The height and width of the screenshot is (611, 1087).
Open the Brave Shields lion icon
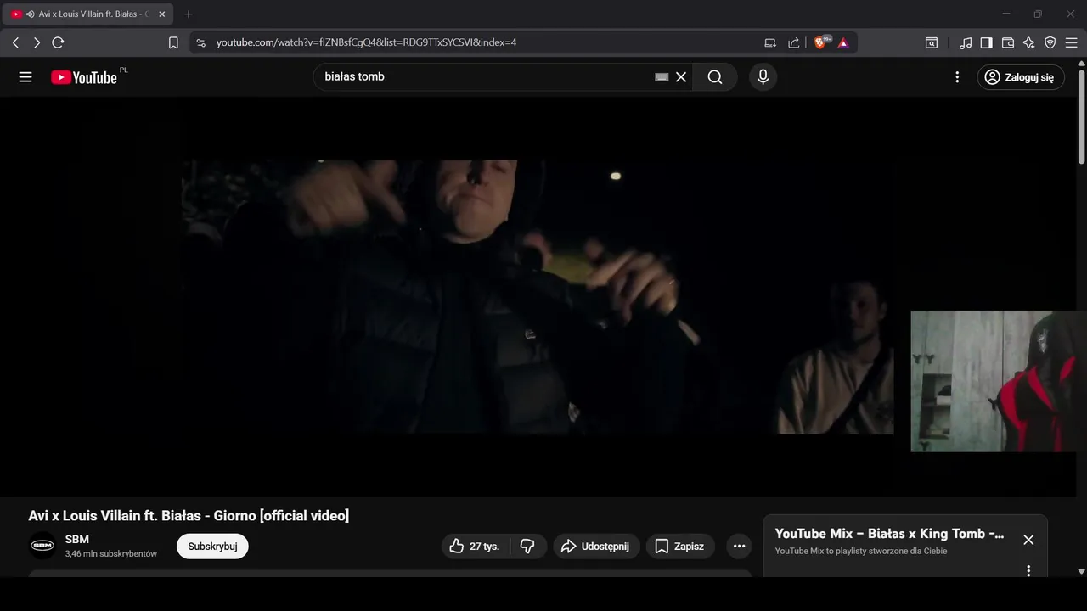[x=821, y=42]
